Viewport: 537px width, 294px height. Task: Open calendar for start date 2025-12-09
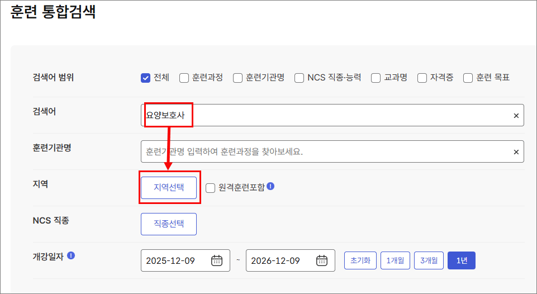point(217,260)
